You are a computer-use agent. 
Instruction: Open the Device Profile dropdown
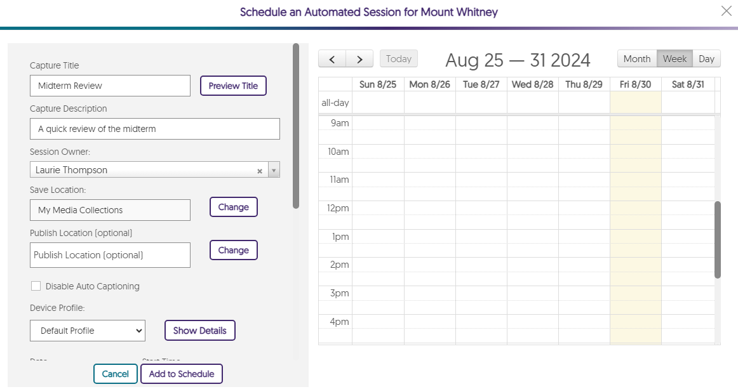tap(88, 331)
